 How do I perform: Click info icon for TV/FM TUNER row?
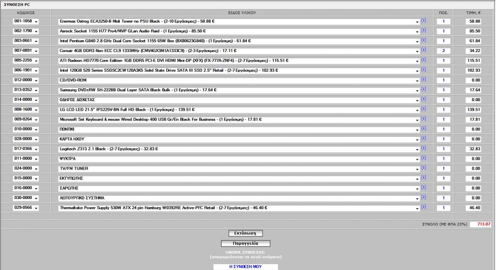click(x=424, y=168)
